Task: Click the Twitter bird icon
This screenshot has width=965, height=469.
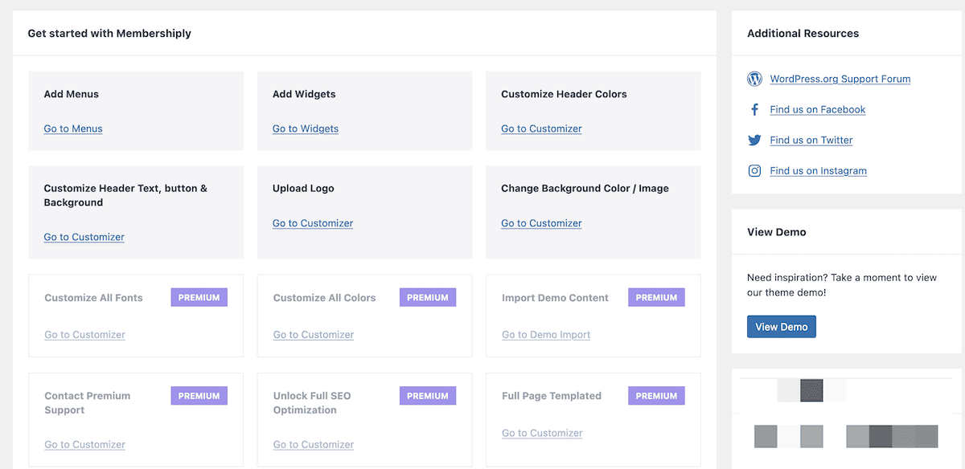Action: [754, 140]
